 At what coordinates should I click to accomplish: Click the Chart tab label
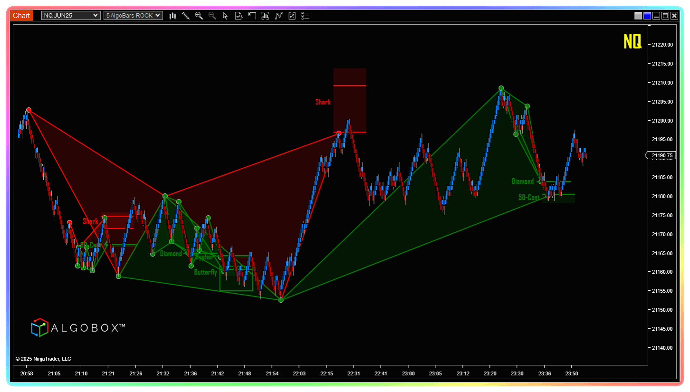pos(21,16)
